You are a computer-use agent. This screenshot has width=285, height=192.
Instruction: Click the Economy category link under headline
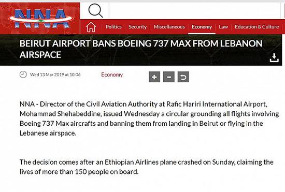112,75
